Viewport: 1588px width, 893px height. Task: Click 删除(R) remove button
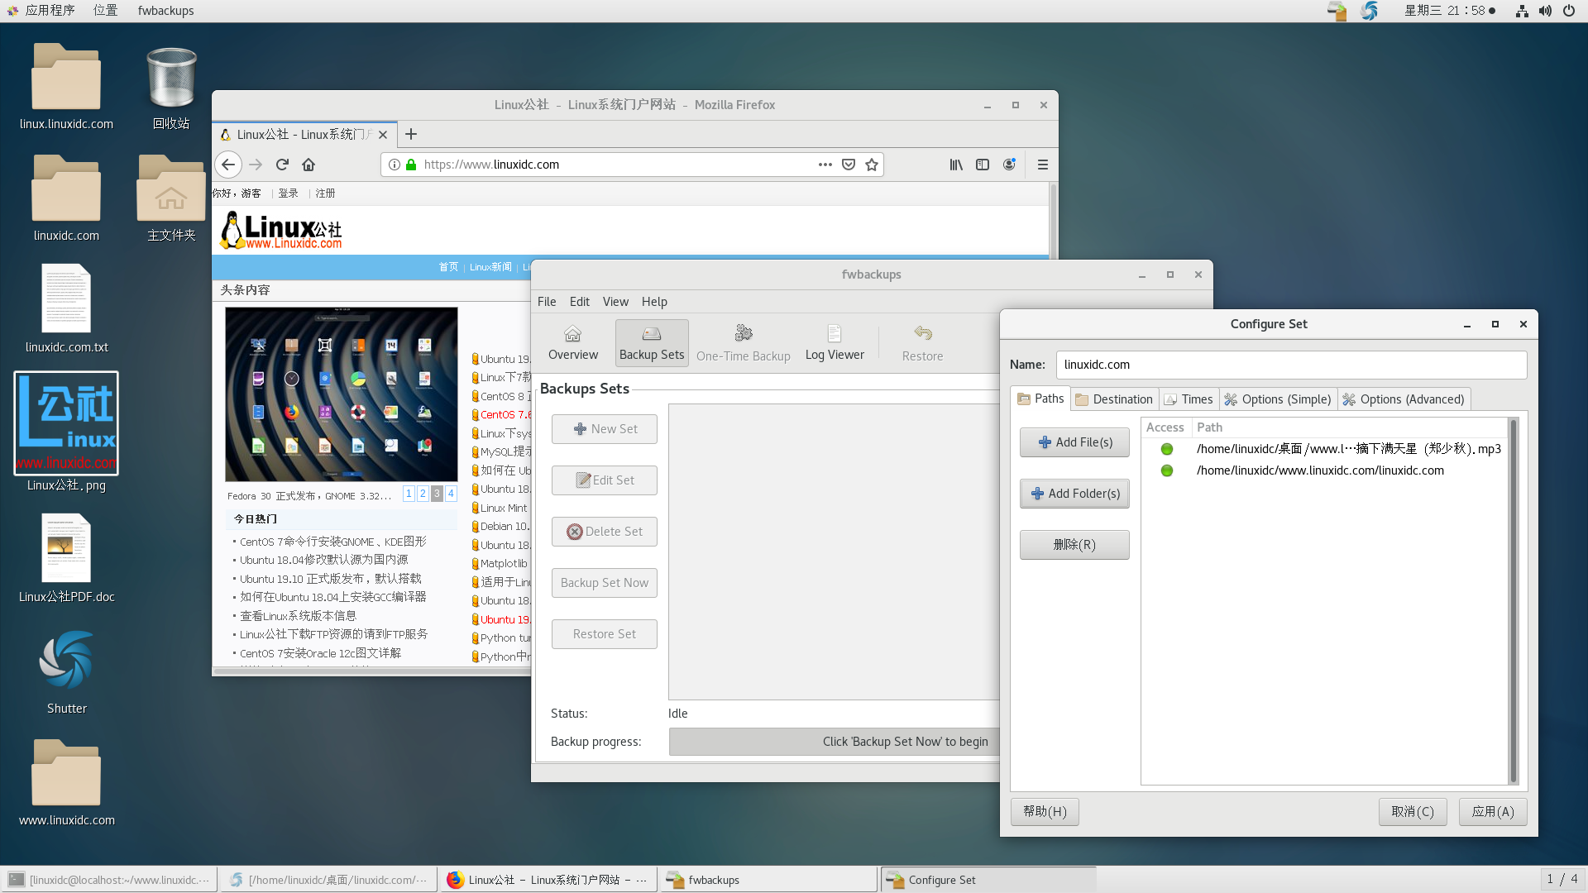pos(1074,545)
